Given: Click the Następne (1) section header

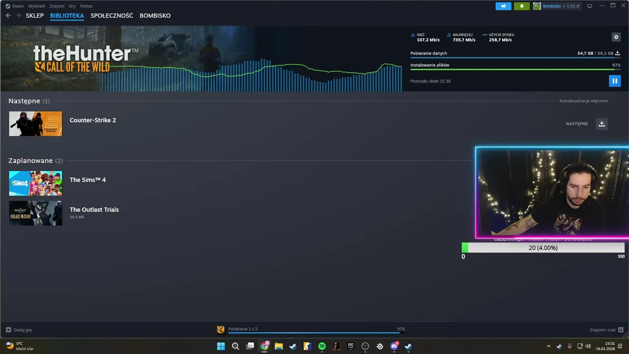Looking at the screenshot, I should tap(29, 101).
